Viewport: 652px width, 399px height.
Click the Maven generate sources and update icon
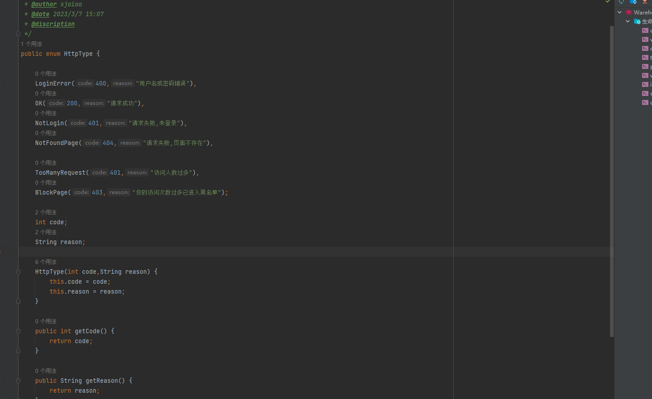[x=633, y=2]
